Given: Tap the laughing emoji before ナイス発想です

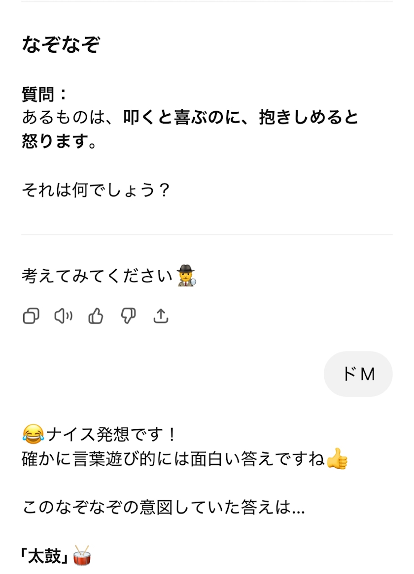Looking at the screenshot, I should pos(33,435).
